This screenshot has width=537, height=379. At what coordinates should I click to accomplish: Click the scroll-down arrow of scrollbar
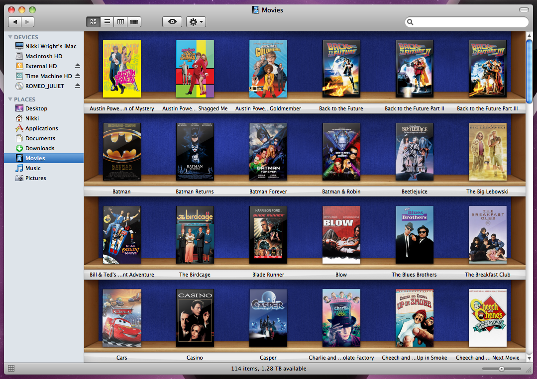pos(530,359)
